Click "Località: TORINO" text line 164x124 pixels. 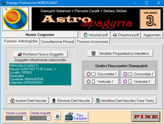point(21,72)
